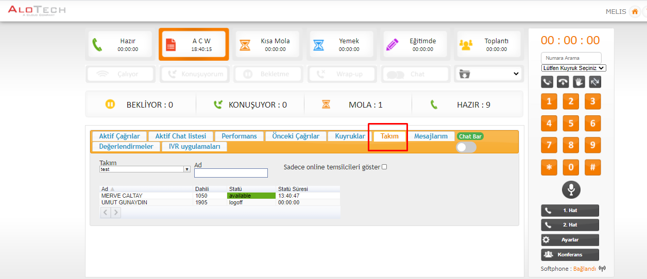Click the home icon next to MELIS
Viewport: 647px width, 279px height.
(x=635, y=12)
